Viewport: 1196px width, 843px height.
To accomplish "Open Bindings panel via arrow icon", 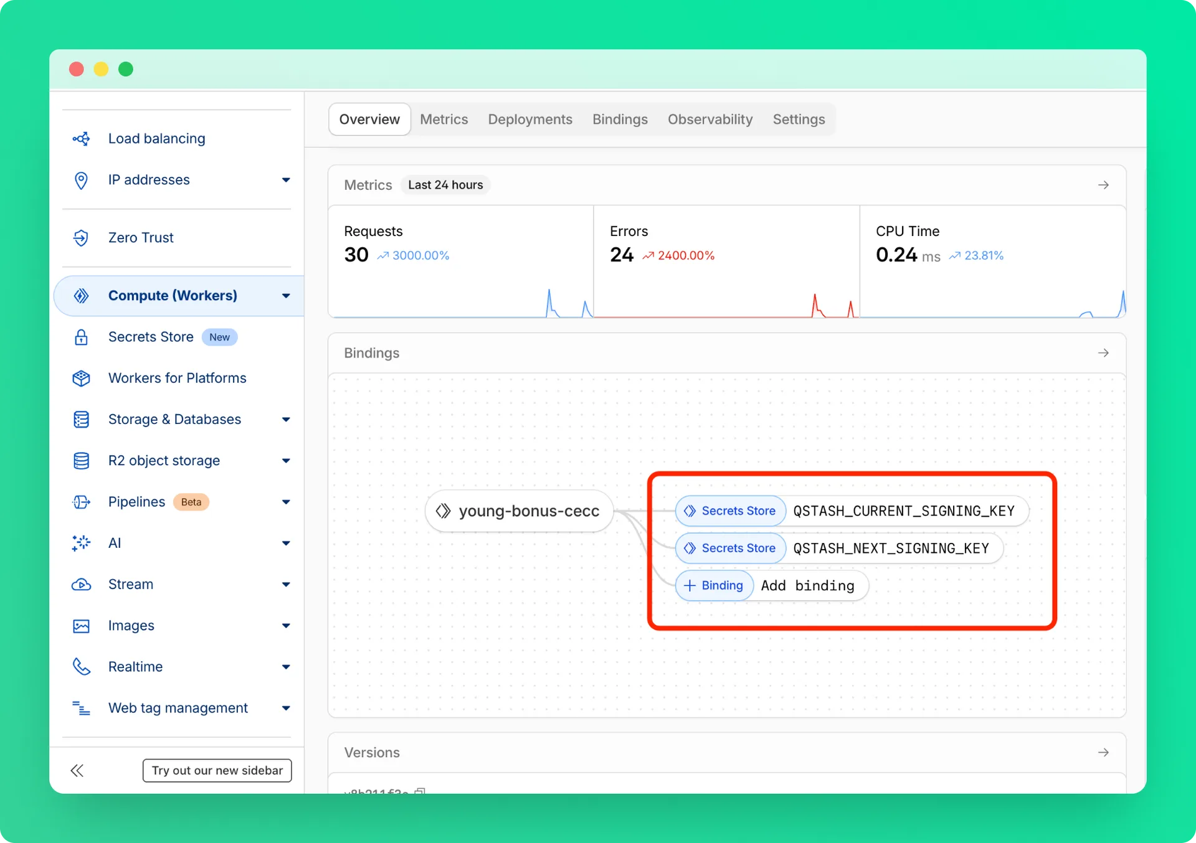I will (x=1103, y=353).
